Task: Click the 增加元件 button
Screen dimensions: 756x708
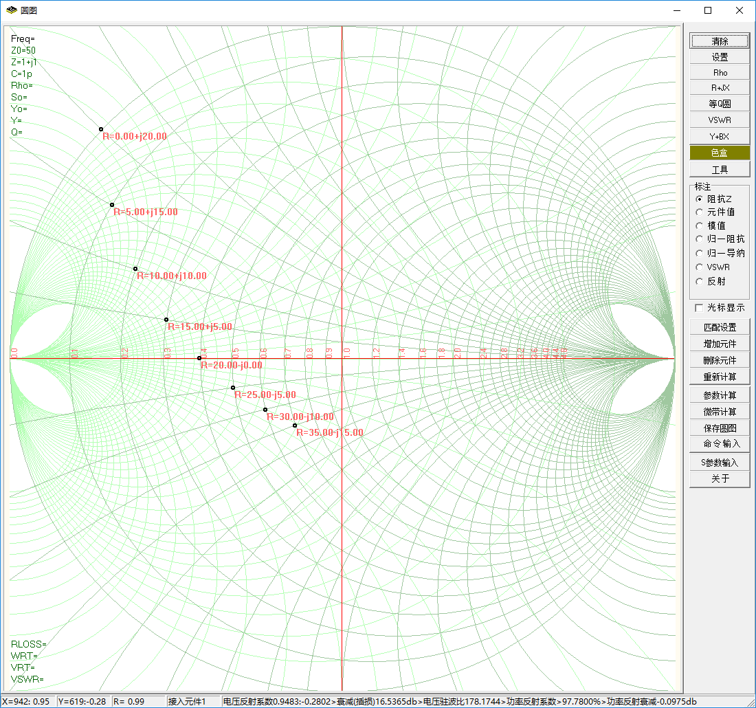Action: point(720,344)
